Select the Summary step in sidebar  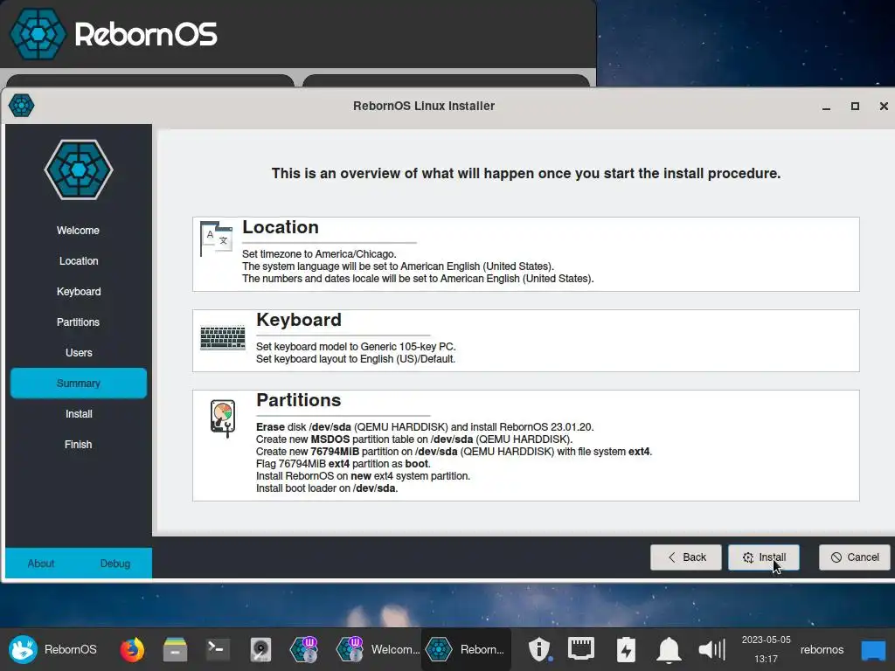tap(78, 383)
